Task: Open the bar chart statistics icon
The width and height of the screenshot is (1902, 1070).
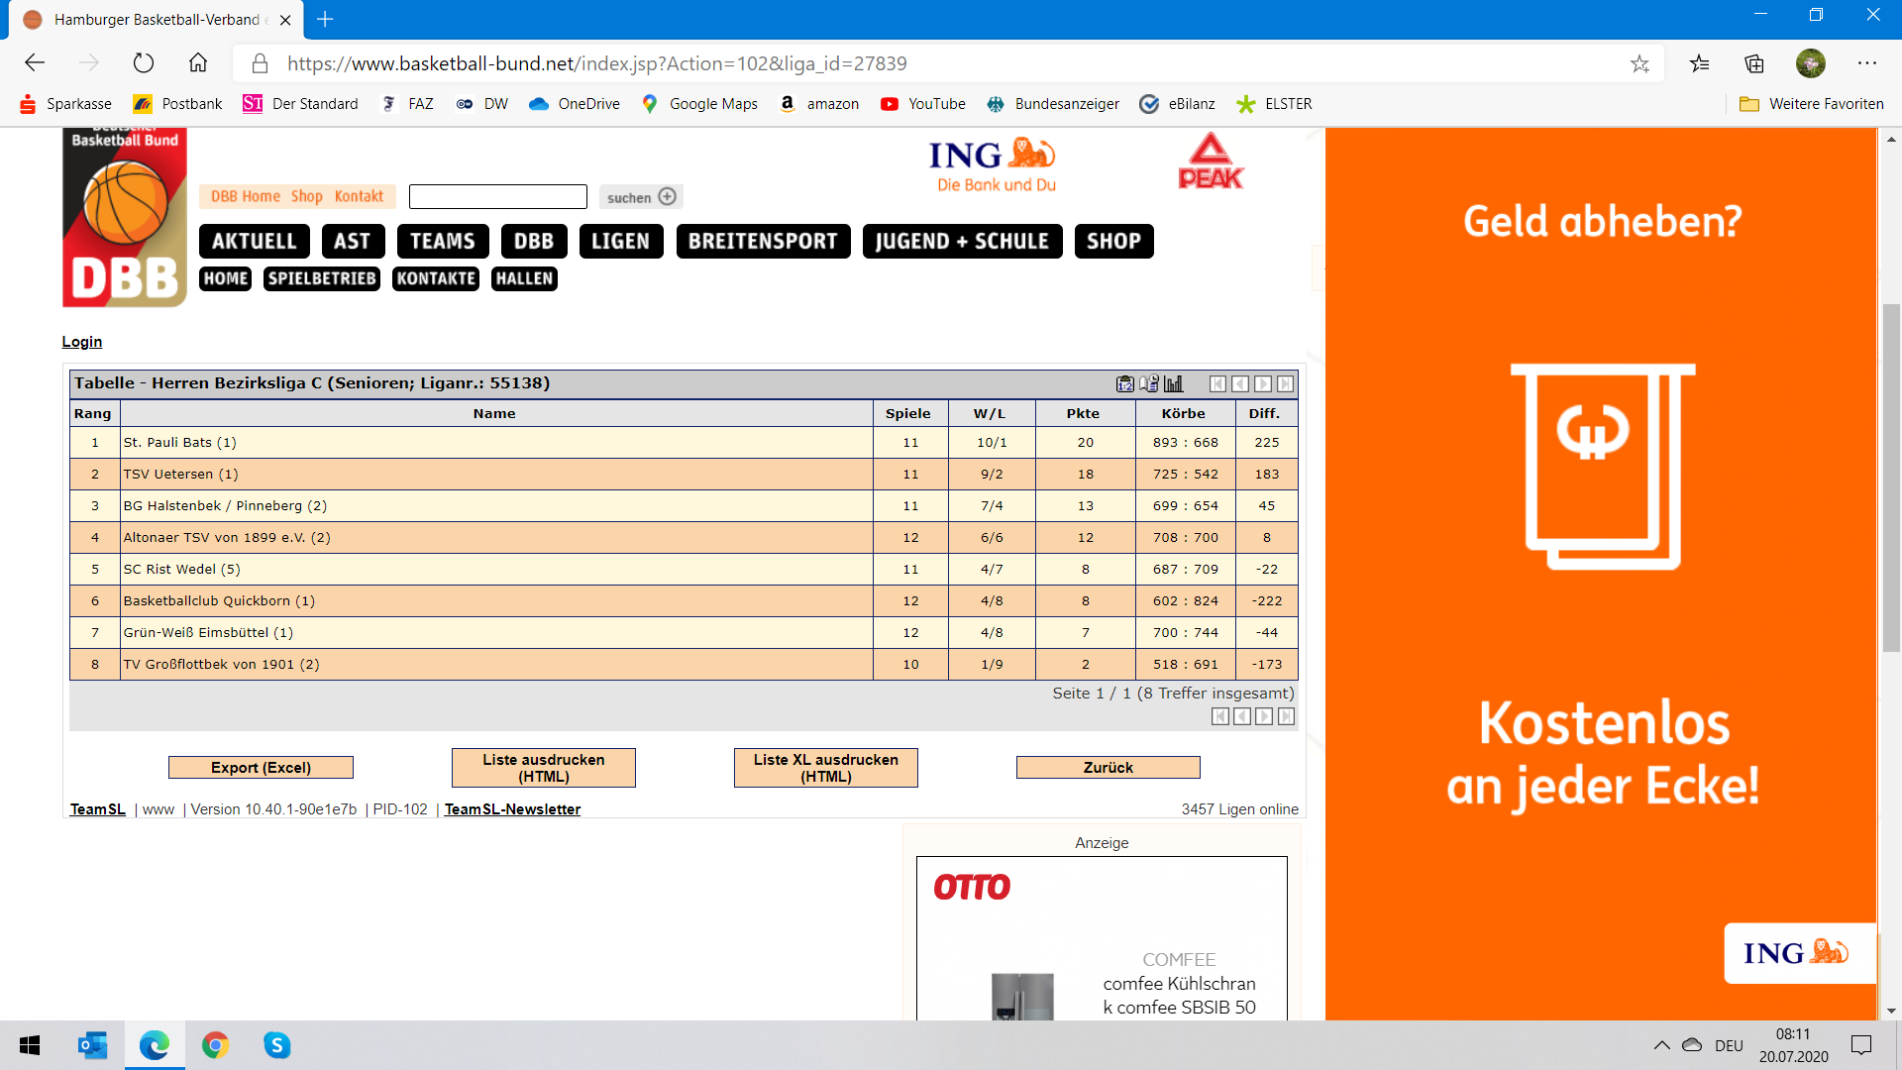Action: (x=1174, y=384)
